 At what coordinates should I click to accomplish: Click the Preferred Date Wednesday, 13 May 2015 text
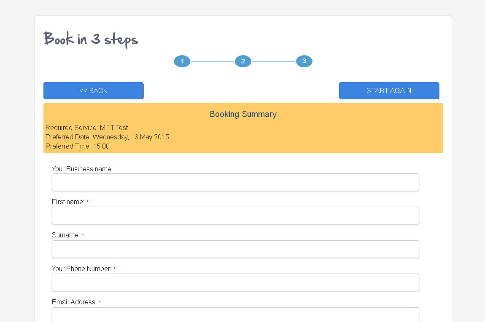(107, 137)
